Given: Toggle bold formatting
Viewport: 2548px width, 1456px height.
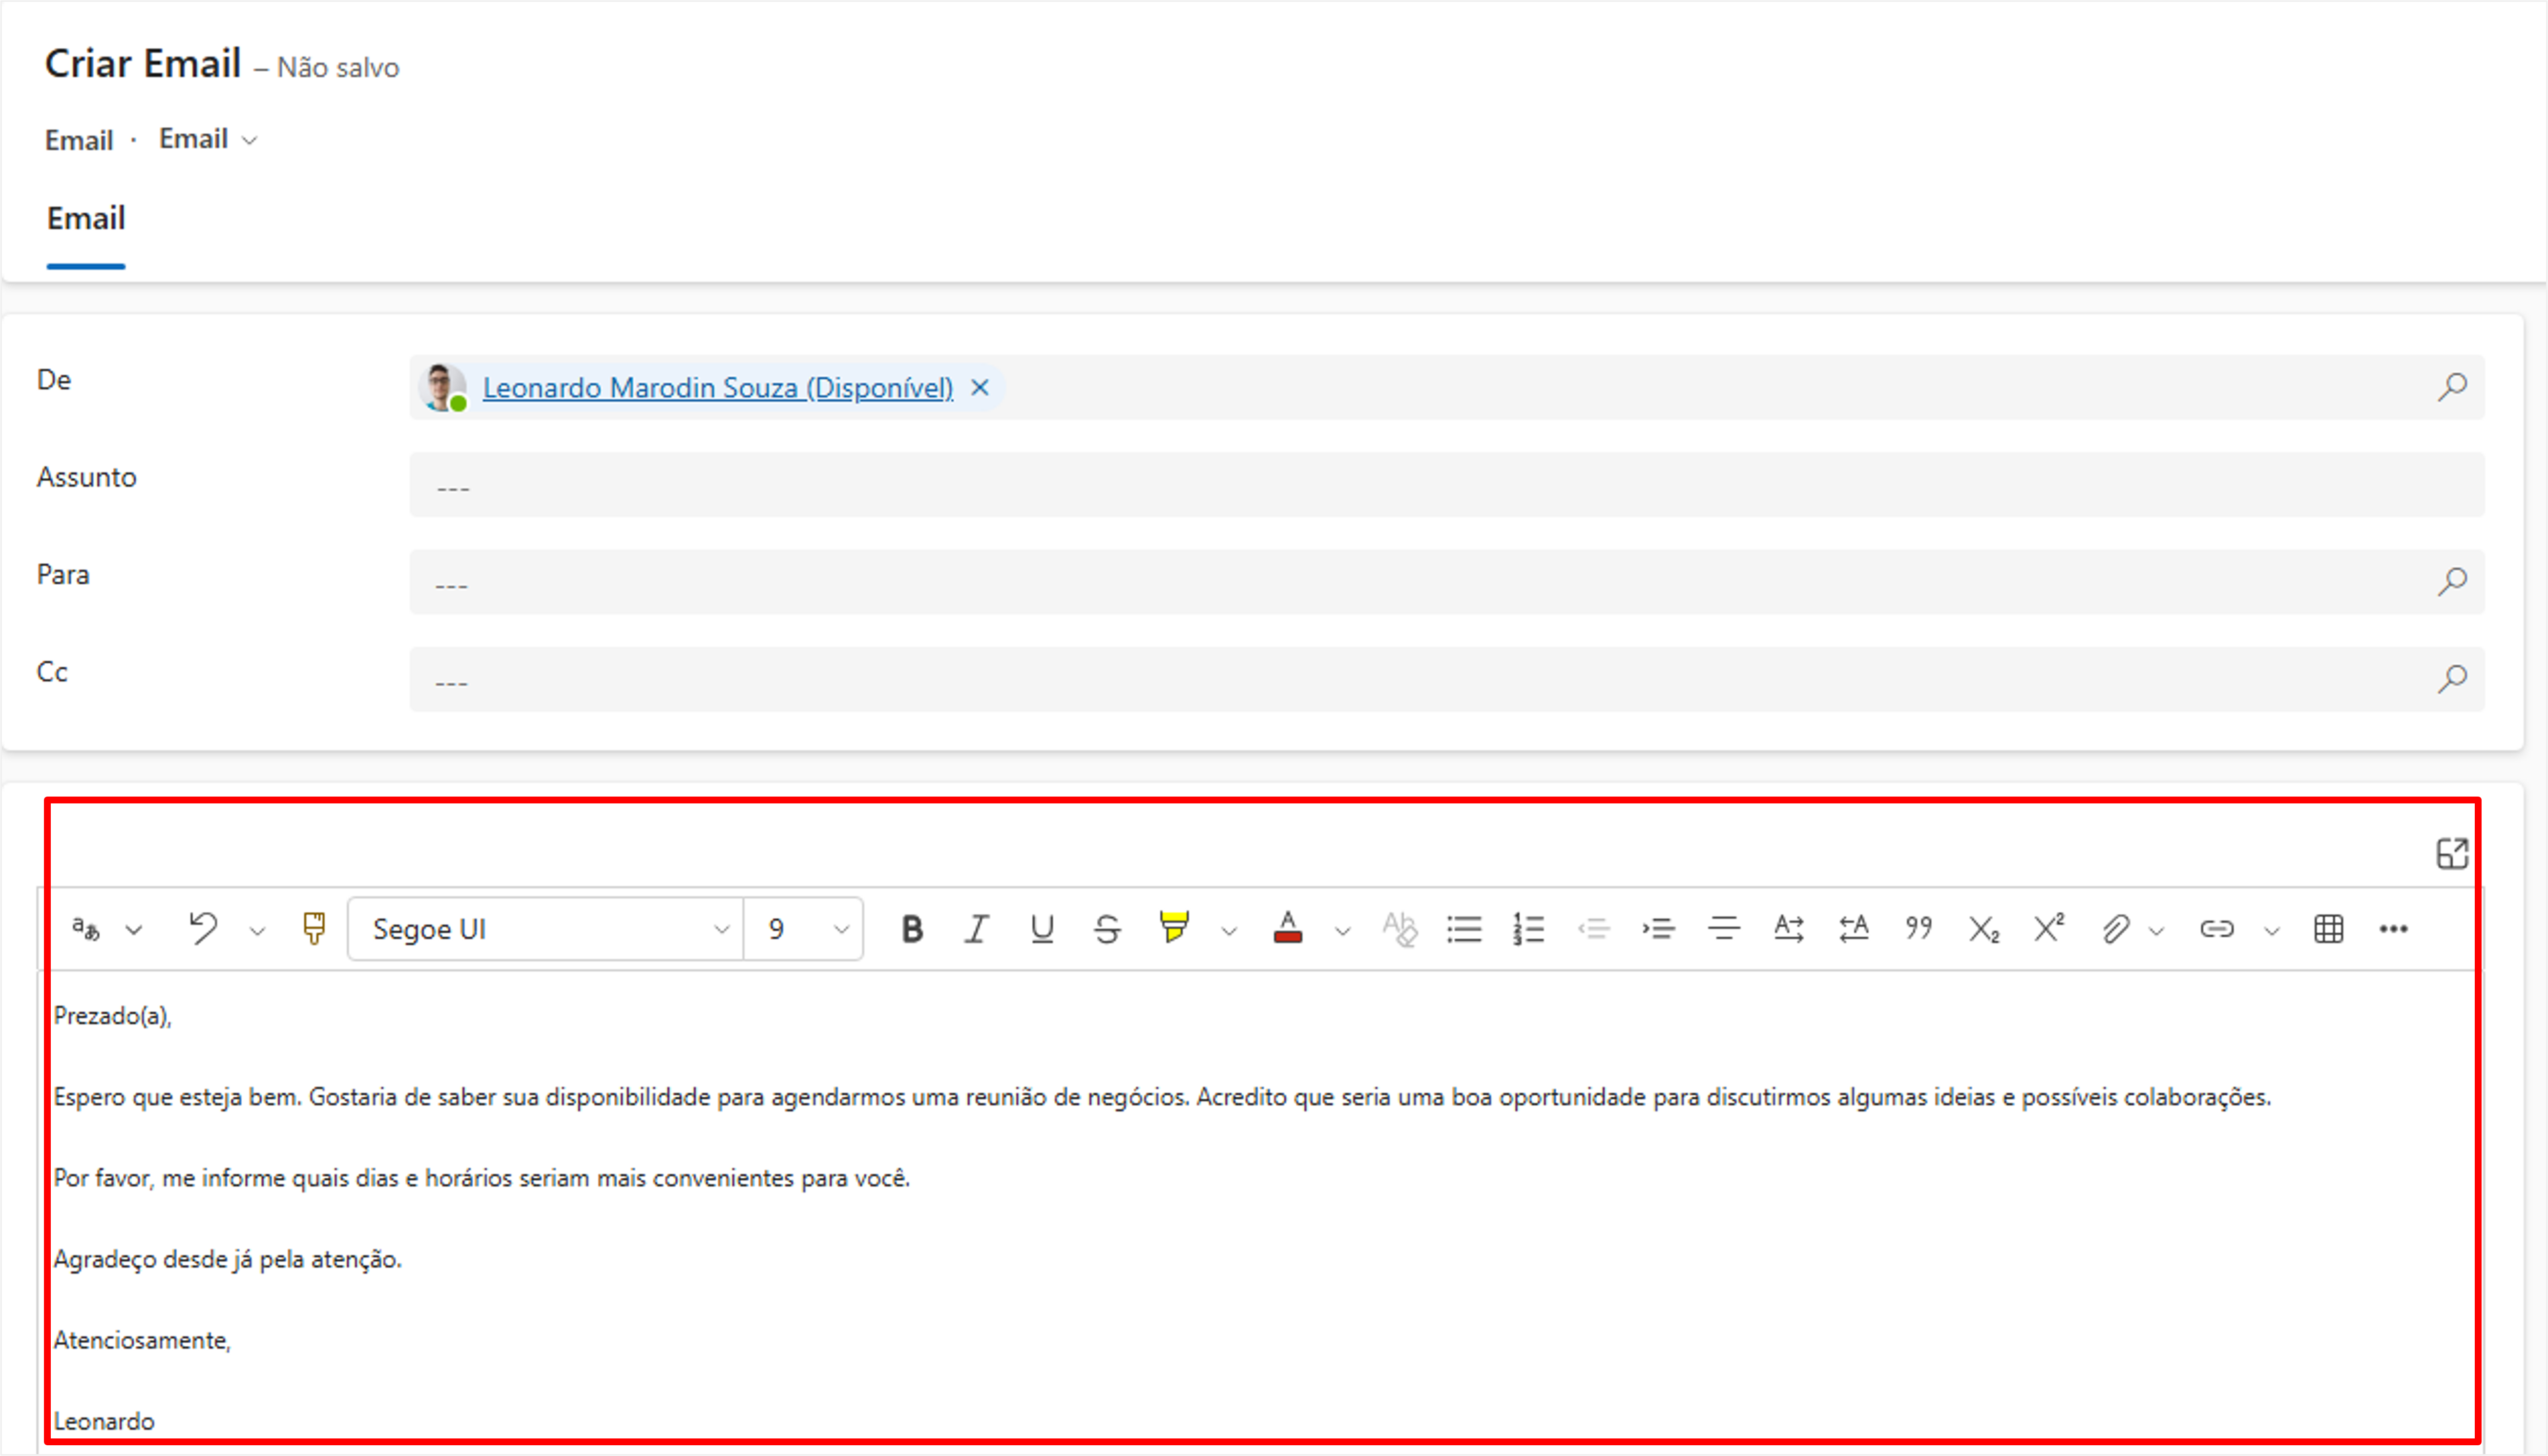Looking at the screenshot, I should 911,929.
